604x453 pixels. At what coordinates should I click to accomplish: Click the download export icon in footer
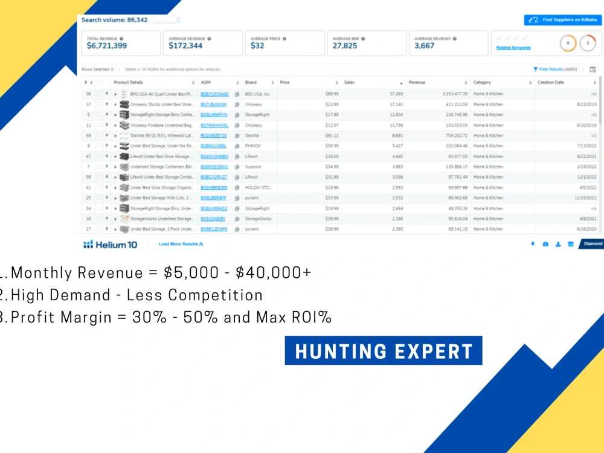[x=558, y=244]
